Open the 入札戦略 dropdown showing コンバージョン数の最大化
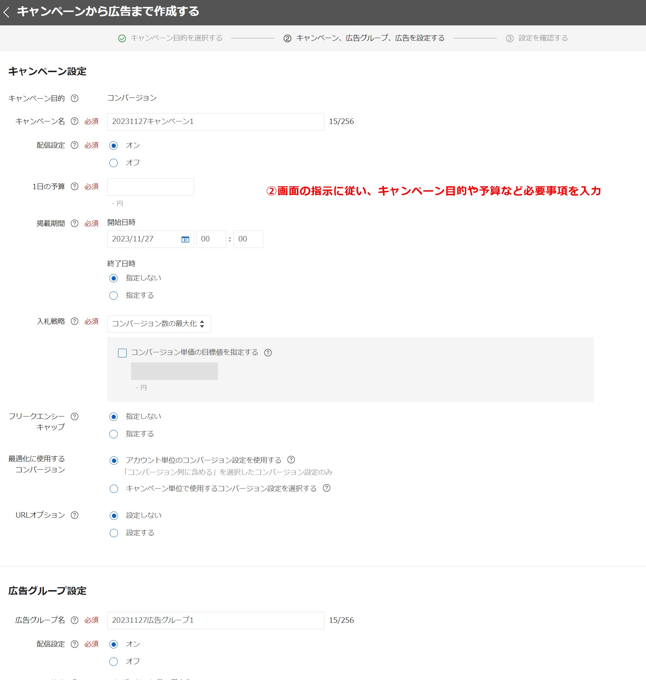The image size is (646, 680). 159,324
